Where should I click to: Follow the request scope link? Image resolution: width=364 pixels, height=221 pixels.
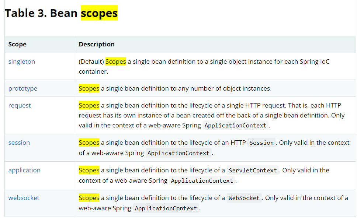click(x=20, y=105)
